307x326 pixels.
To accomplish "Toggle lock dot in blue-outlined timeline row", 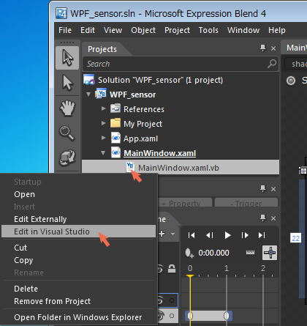I will coord(172,300).
